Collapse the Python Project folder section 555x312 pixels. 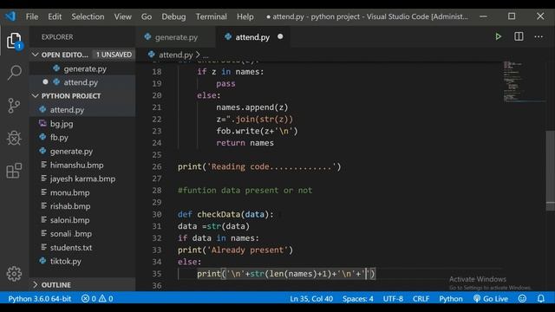35,96
